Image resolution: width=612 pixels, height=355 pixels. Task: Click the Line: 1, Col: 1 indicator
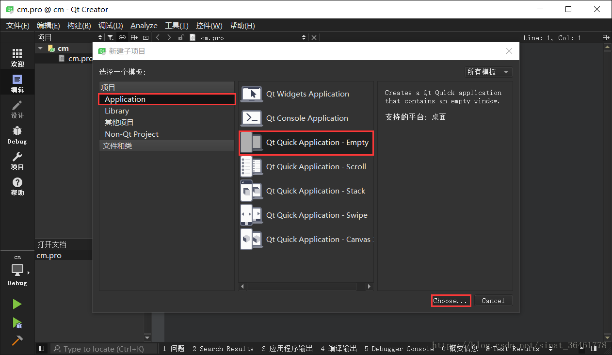[x=552, y=37]
